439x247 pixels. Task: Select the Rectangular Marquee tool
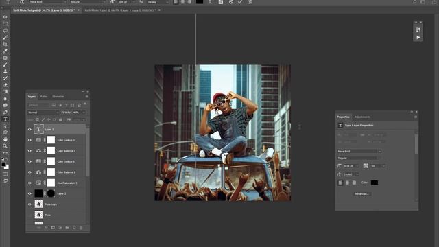point(5,24)
